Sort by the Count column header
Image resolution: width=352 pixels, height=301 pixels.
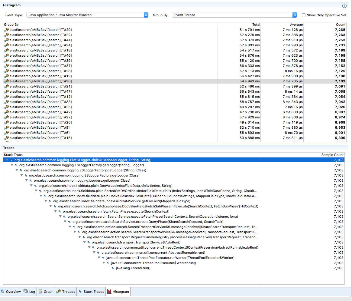325,25
